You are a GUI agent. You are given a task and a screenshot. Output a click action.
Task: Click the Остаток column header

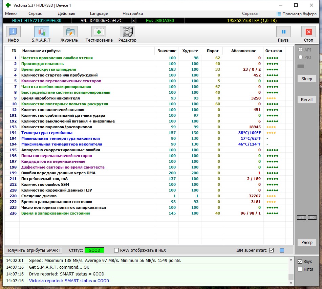pos(274,51)
